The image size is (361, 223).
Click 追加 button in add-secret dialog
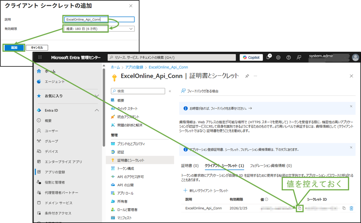[x=14, y=47]
